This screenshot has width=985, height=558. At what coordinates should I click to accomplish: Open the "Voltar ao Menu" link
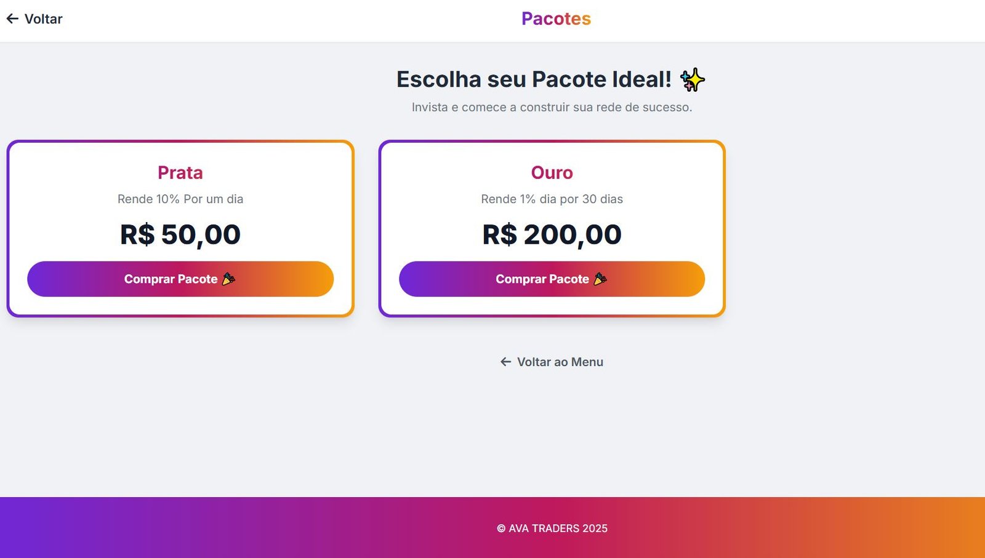click(560, 362)
